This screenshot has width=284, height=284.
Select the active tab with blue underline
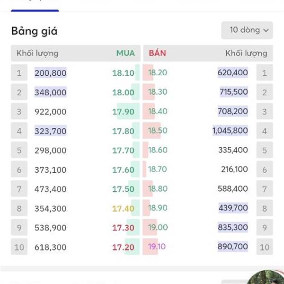point(35,5)
